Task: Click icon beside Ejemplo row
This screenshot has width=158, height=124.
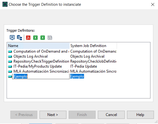Action: pos(10,77)
